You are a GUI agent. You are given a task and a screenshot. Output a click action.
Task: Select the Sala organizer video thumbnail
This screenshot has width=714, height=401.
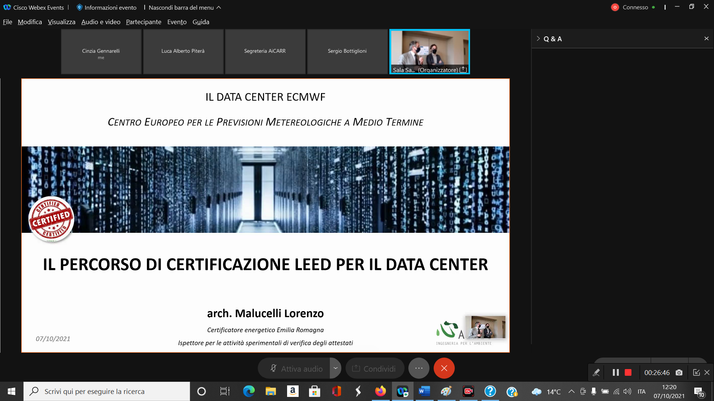(x=430, y=52)
